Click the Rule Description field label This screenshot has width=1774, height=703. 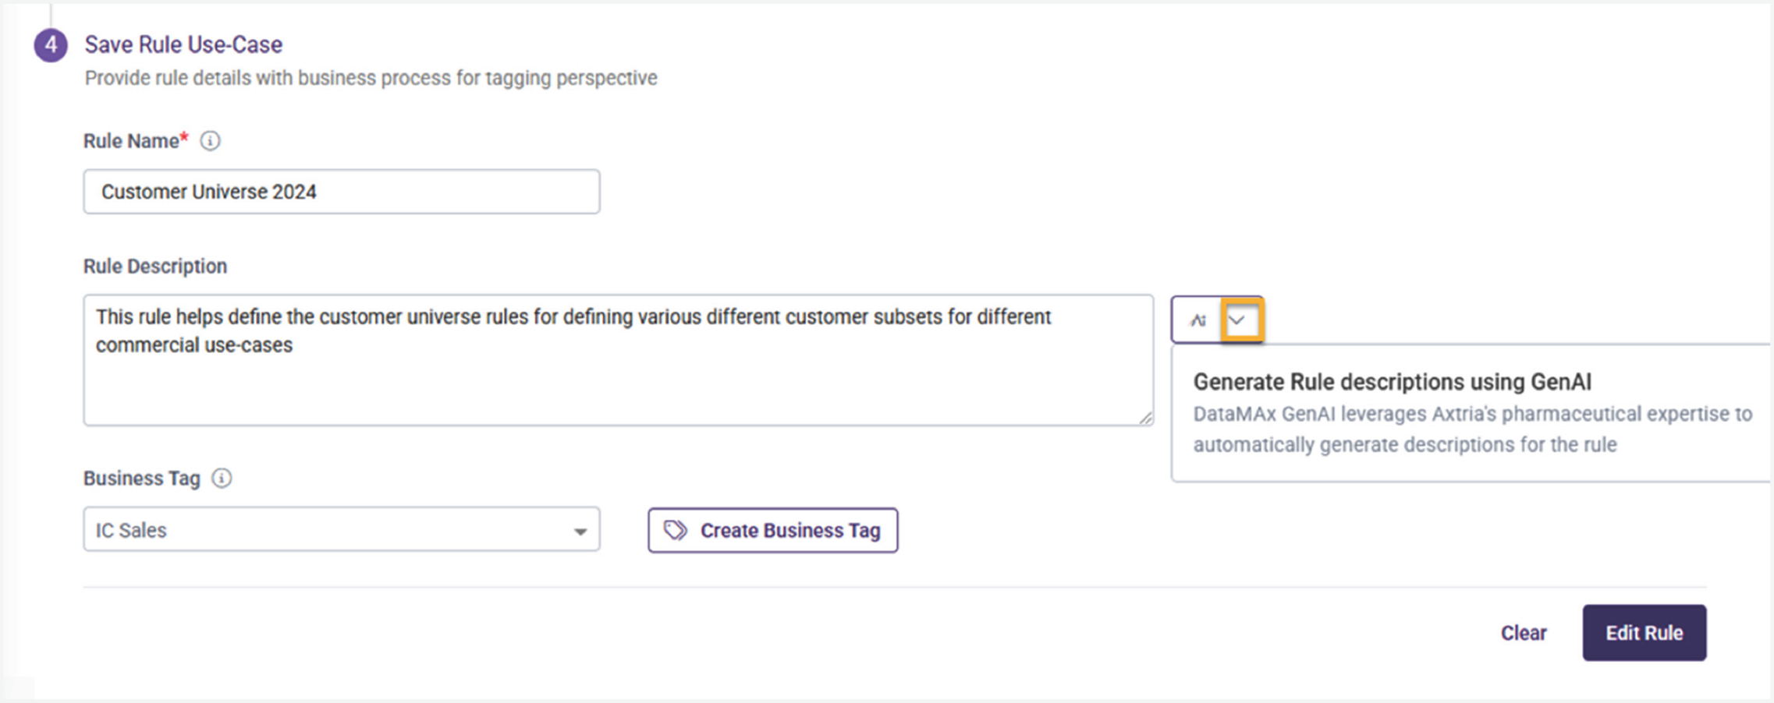tap(155, 266)
